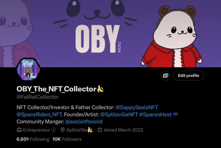Click the purple diamond emoji after #SpacesHost

(x=175, y=115)
